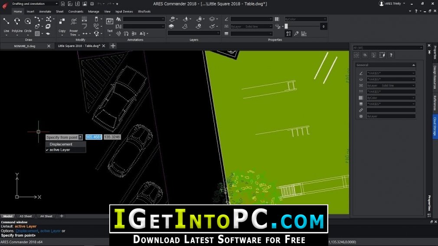Viewport: 438px width, 246px height.
Task: Switch to the Model tab
Action: click(x=7, y=216)
